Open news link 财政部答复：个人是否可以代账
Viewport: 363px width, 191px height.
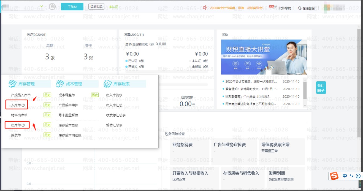click(247, 96)
